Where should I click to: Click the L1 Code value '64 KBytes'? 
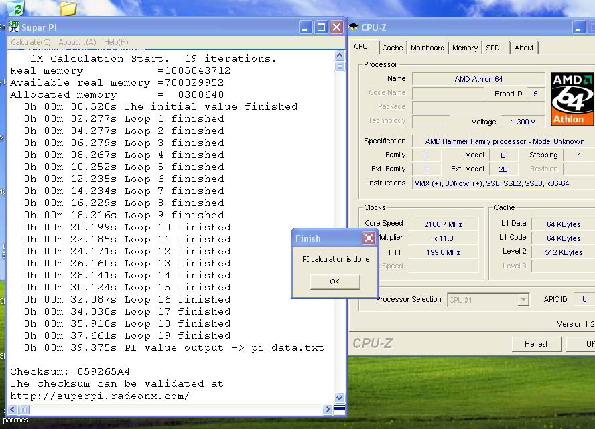[564, 238]
